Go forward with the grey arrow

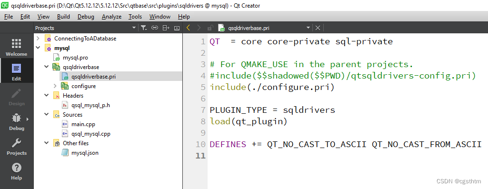pyautogui.click(x=199, y=28)
